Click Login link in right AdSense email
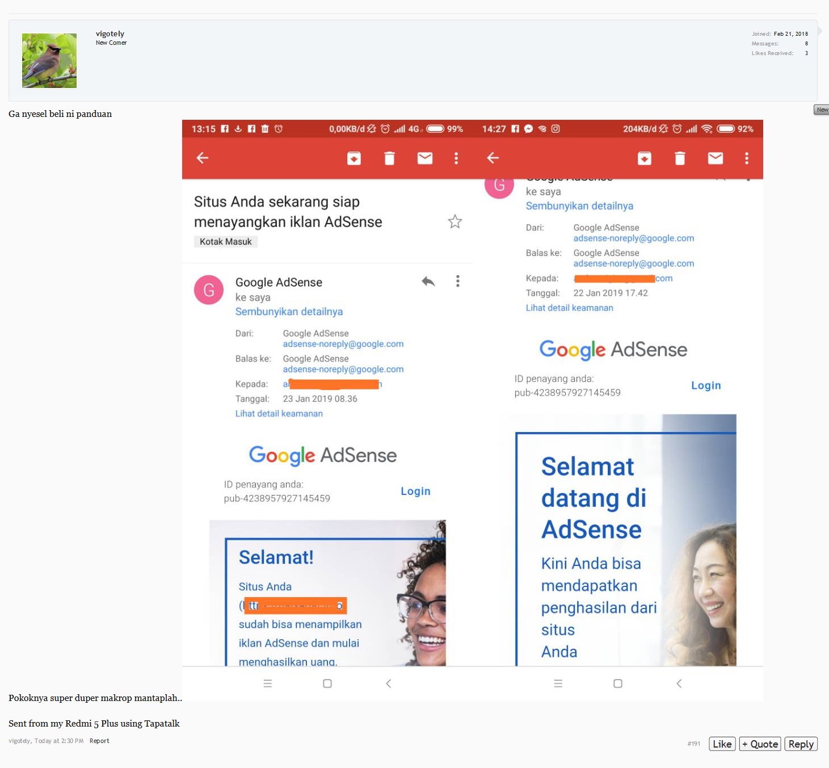This screenshot has height=768, width=829. click(x=706, y=386)
